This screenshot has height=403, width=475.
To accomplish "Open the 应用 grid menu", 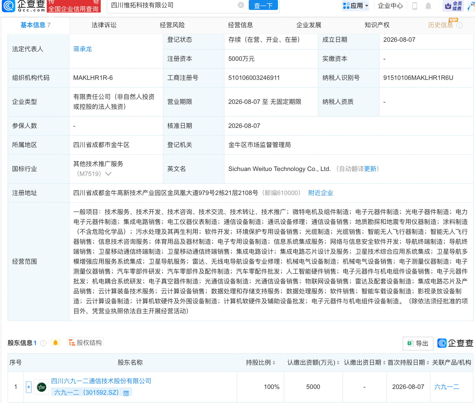I will pos(355,5).
